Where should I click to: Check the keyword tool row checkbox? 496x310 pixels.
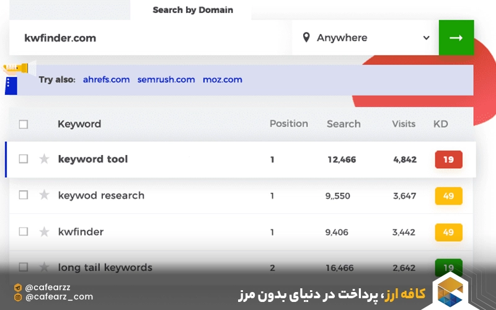(x=24, y=159)
